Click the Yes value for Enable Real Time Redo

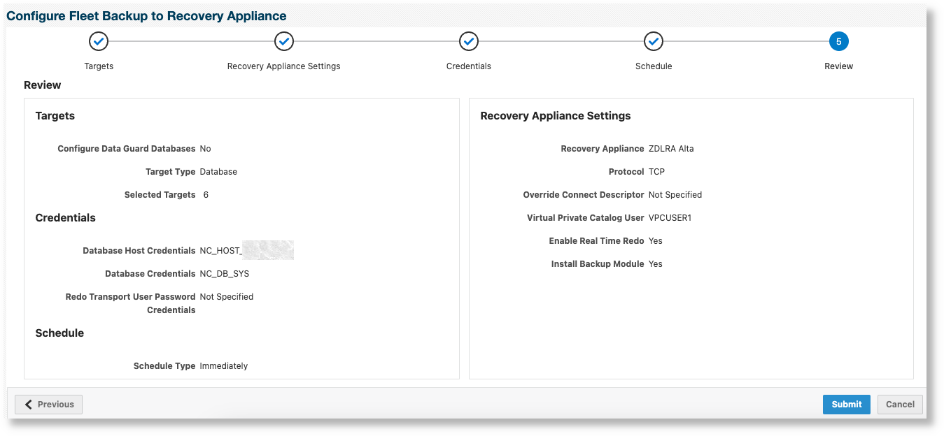[656, 241]
